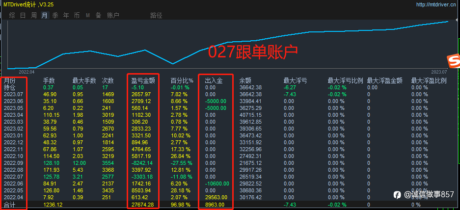460x210 pixels.
Task: Click the 最大浮盈比例 column header
Action: pos(429,80)
